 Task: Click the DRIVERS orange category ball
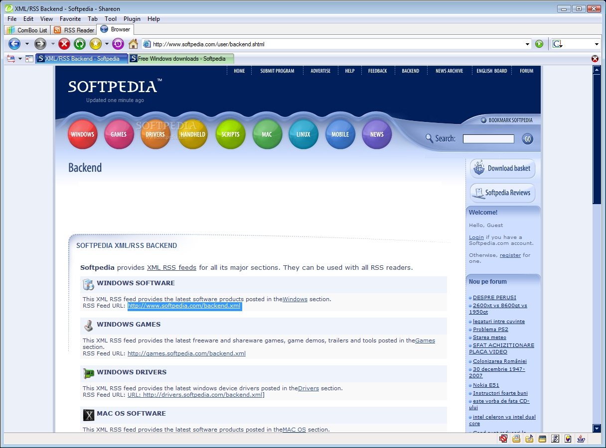(x=155, y=134)
